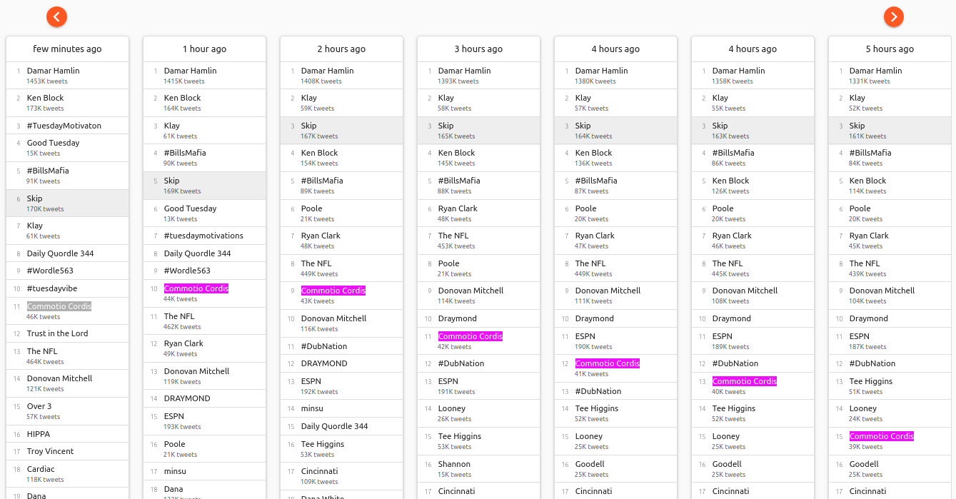Open Draymond in the 3 hours ago column
This screenshot has width=956, height=499.
click(x=479, y=318)
